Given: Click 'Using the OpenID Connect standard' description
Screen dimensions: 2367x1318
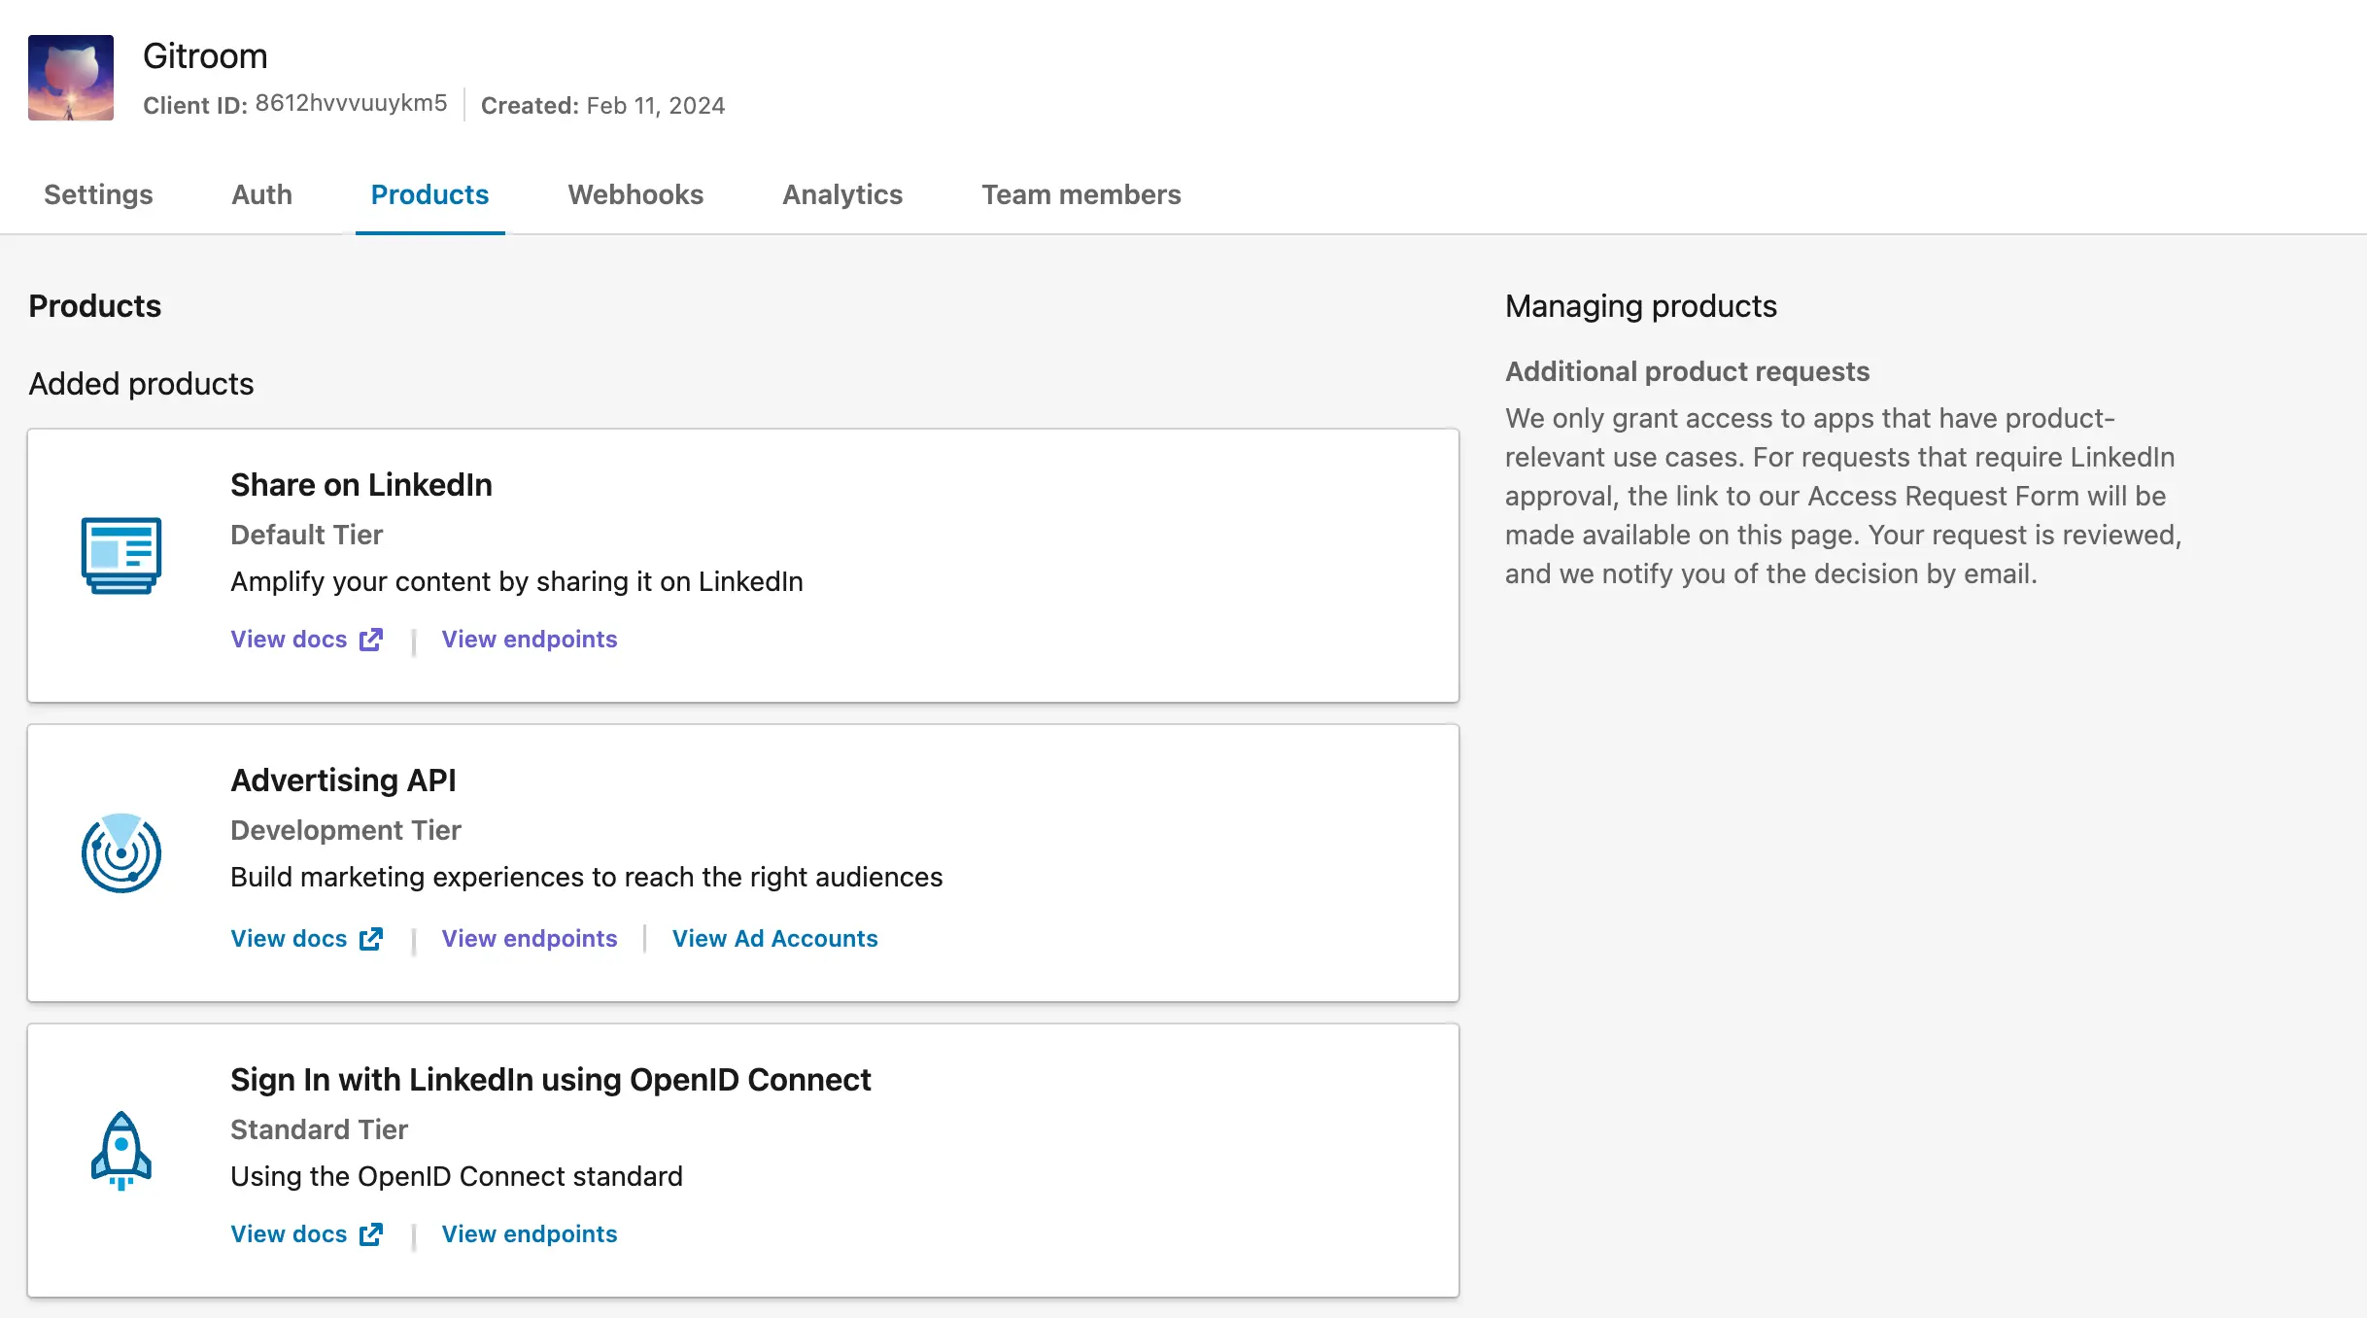Looking at the screenshot, I should click(457, 1176).
